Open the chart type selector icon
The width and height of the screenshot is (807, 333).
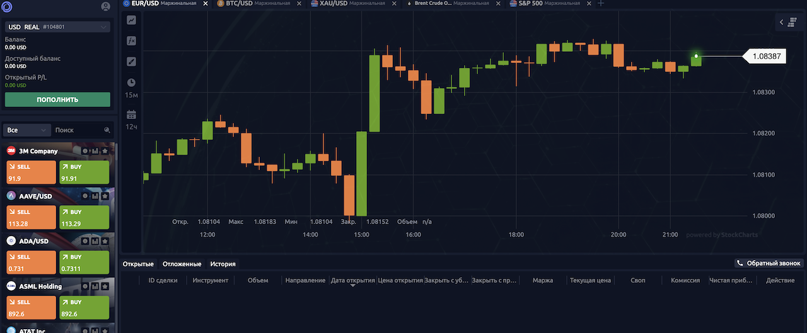[x=131, y=20]
